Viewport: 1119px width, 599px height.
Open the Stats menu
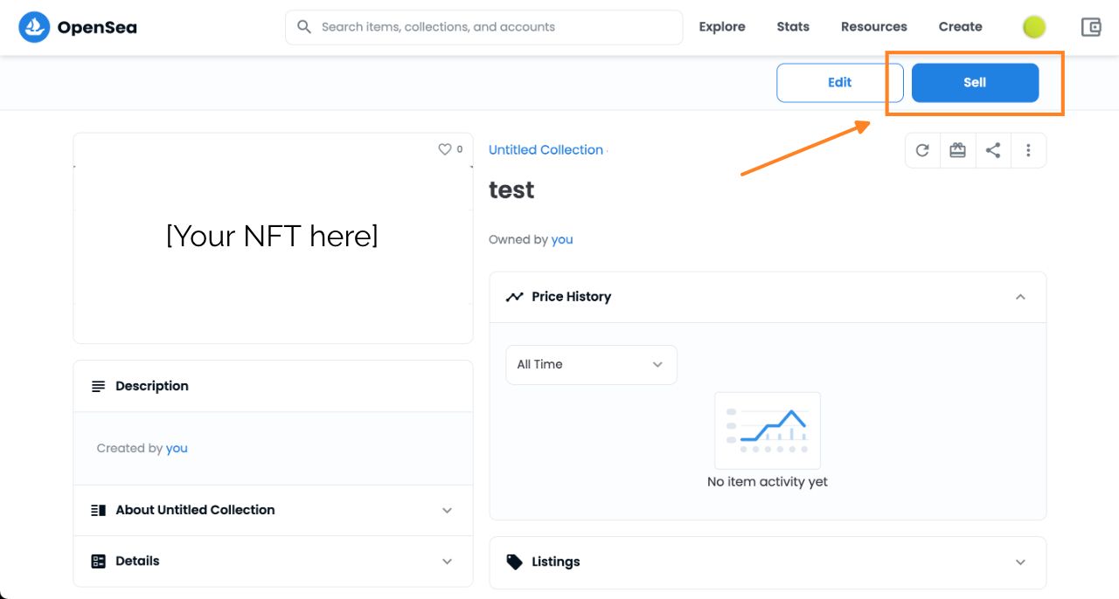coord(793,27)
